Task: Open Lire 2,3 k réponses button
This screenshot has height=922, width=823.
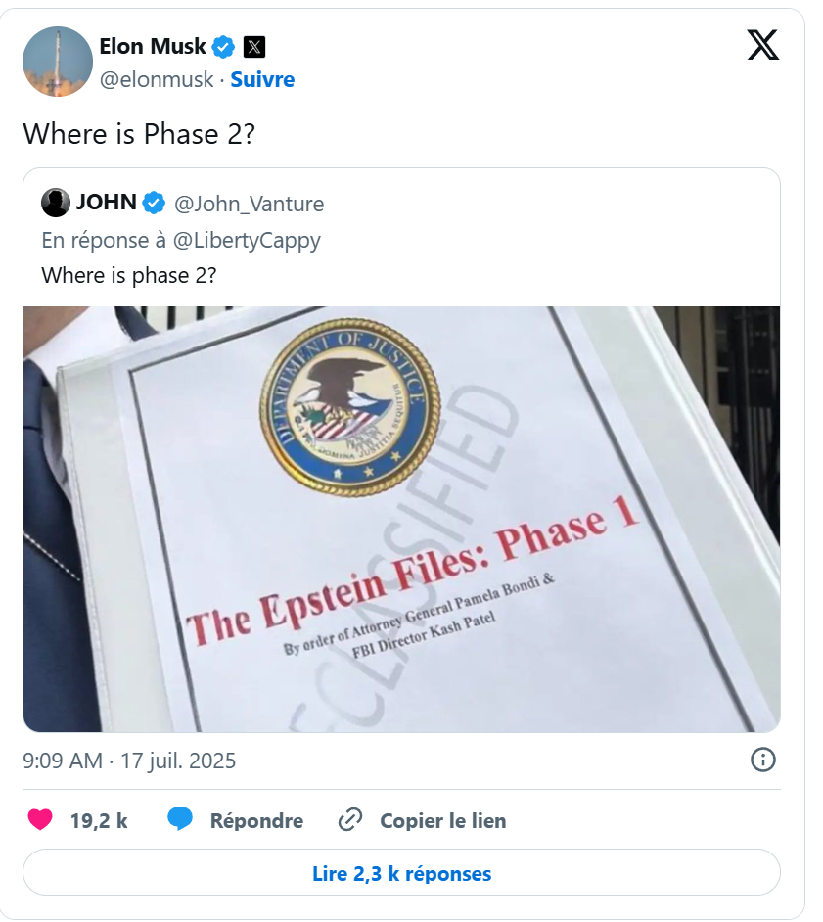Action: click(401, 873)
